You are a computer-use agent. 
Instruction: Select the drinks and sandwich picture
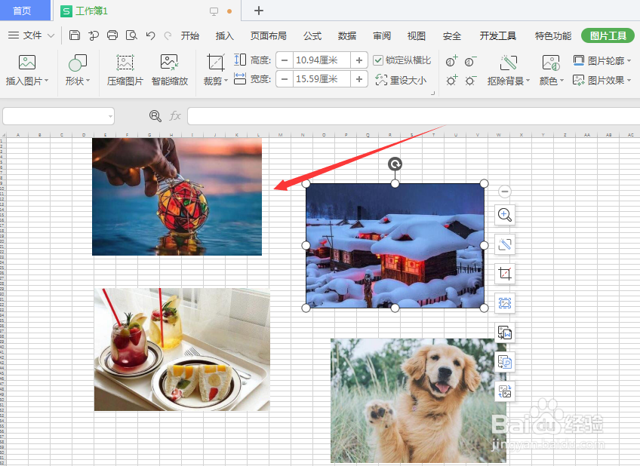point(182,349)
